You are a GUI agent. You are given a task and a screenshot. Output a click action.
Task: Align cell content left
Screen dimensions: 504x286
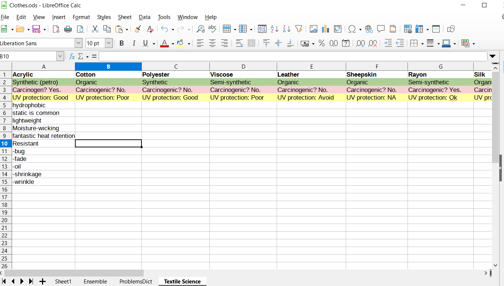coord(200,43)
